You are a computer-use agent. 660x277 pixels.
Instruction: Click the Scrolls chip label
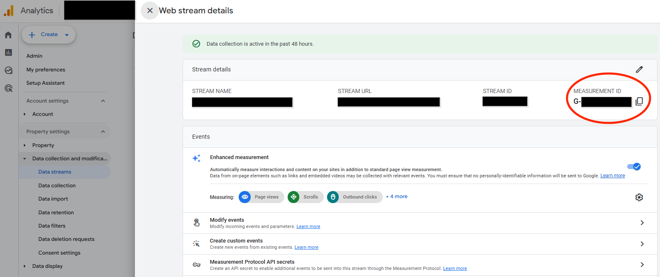click(310, 197)
